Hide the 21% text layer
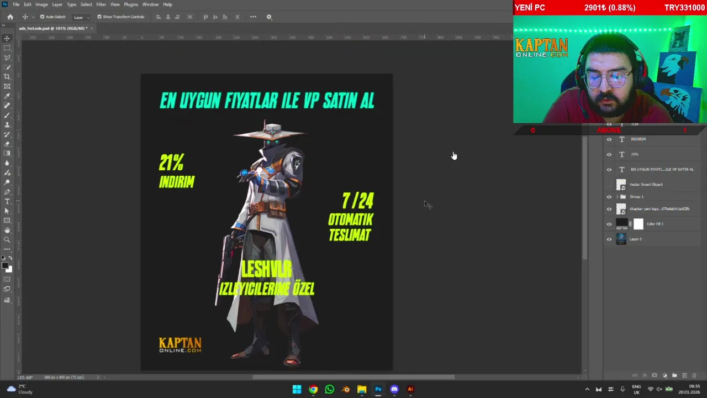Screen dimensions: 707x398 pos(609,154)
